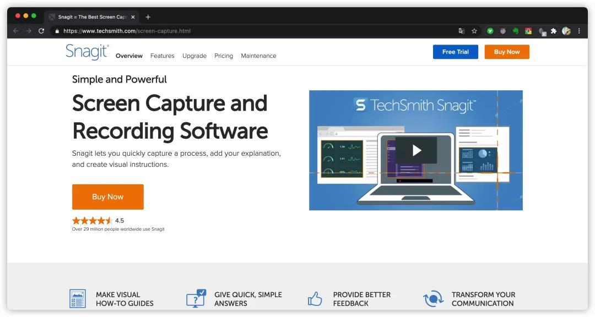Open Chrome three-dot menu
This screenshot has width=595, height=317.
tap(579, 31)
